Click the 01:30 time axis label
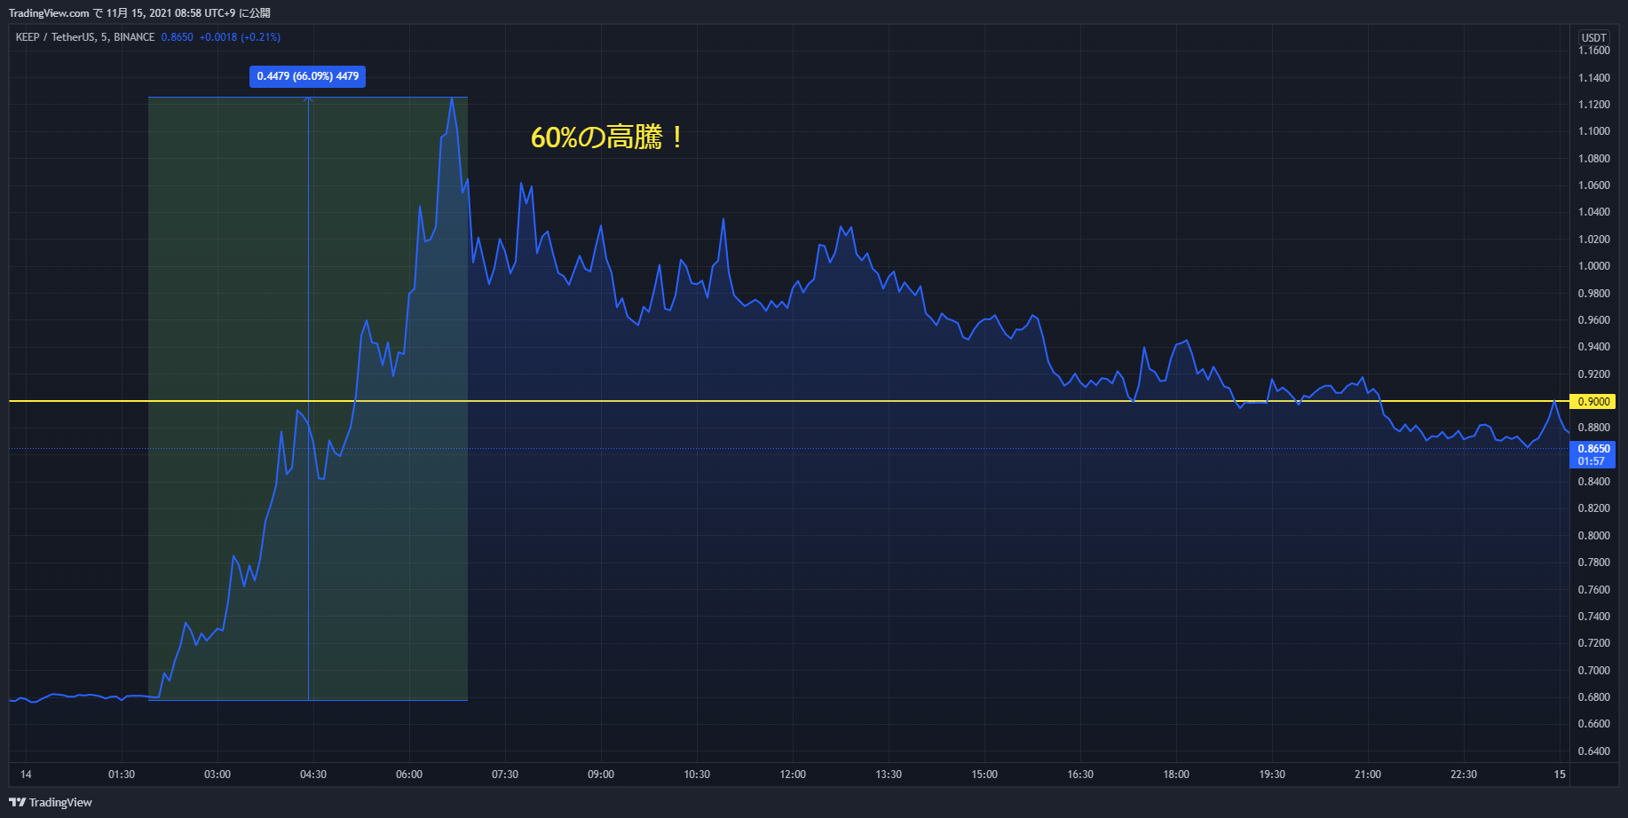Image resolution: width=1628 pixels, height=818 pixels. click(122, 775)
